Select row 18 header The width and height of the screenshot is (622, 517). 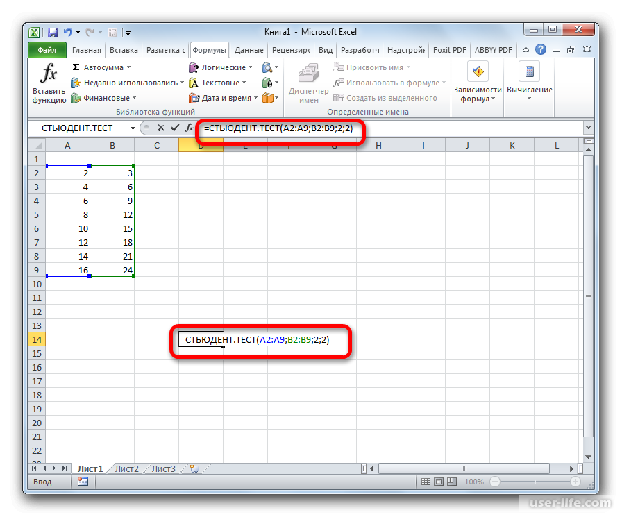point(37,396)
